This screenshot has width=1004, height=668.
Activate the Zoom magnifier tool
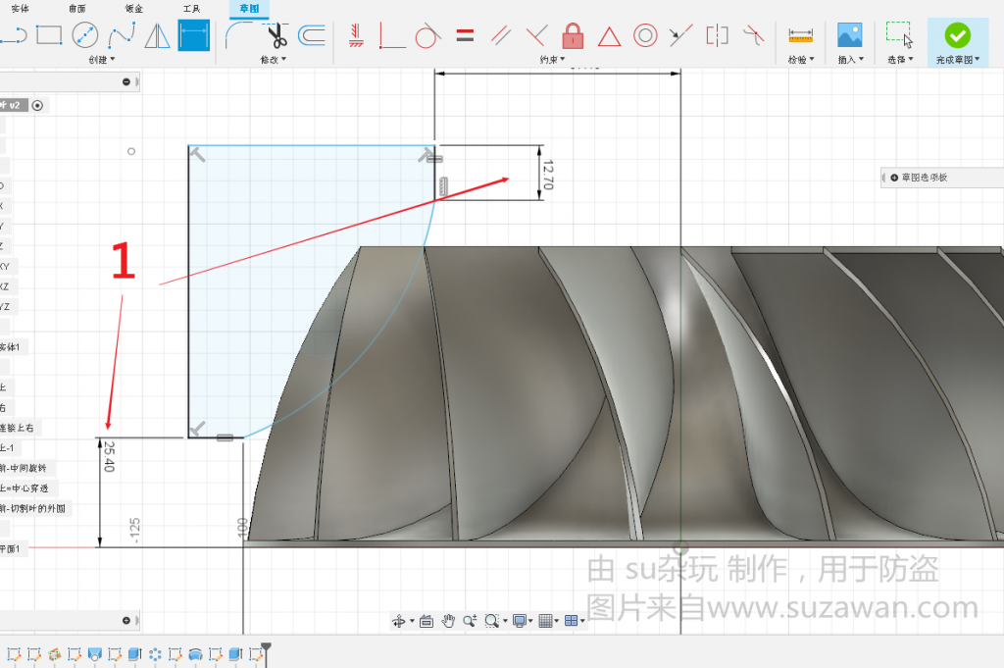point(470,621)
